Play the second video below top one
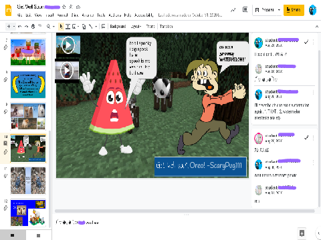Screen dimensions: 321x240 tap(67, 71)
